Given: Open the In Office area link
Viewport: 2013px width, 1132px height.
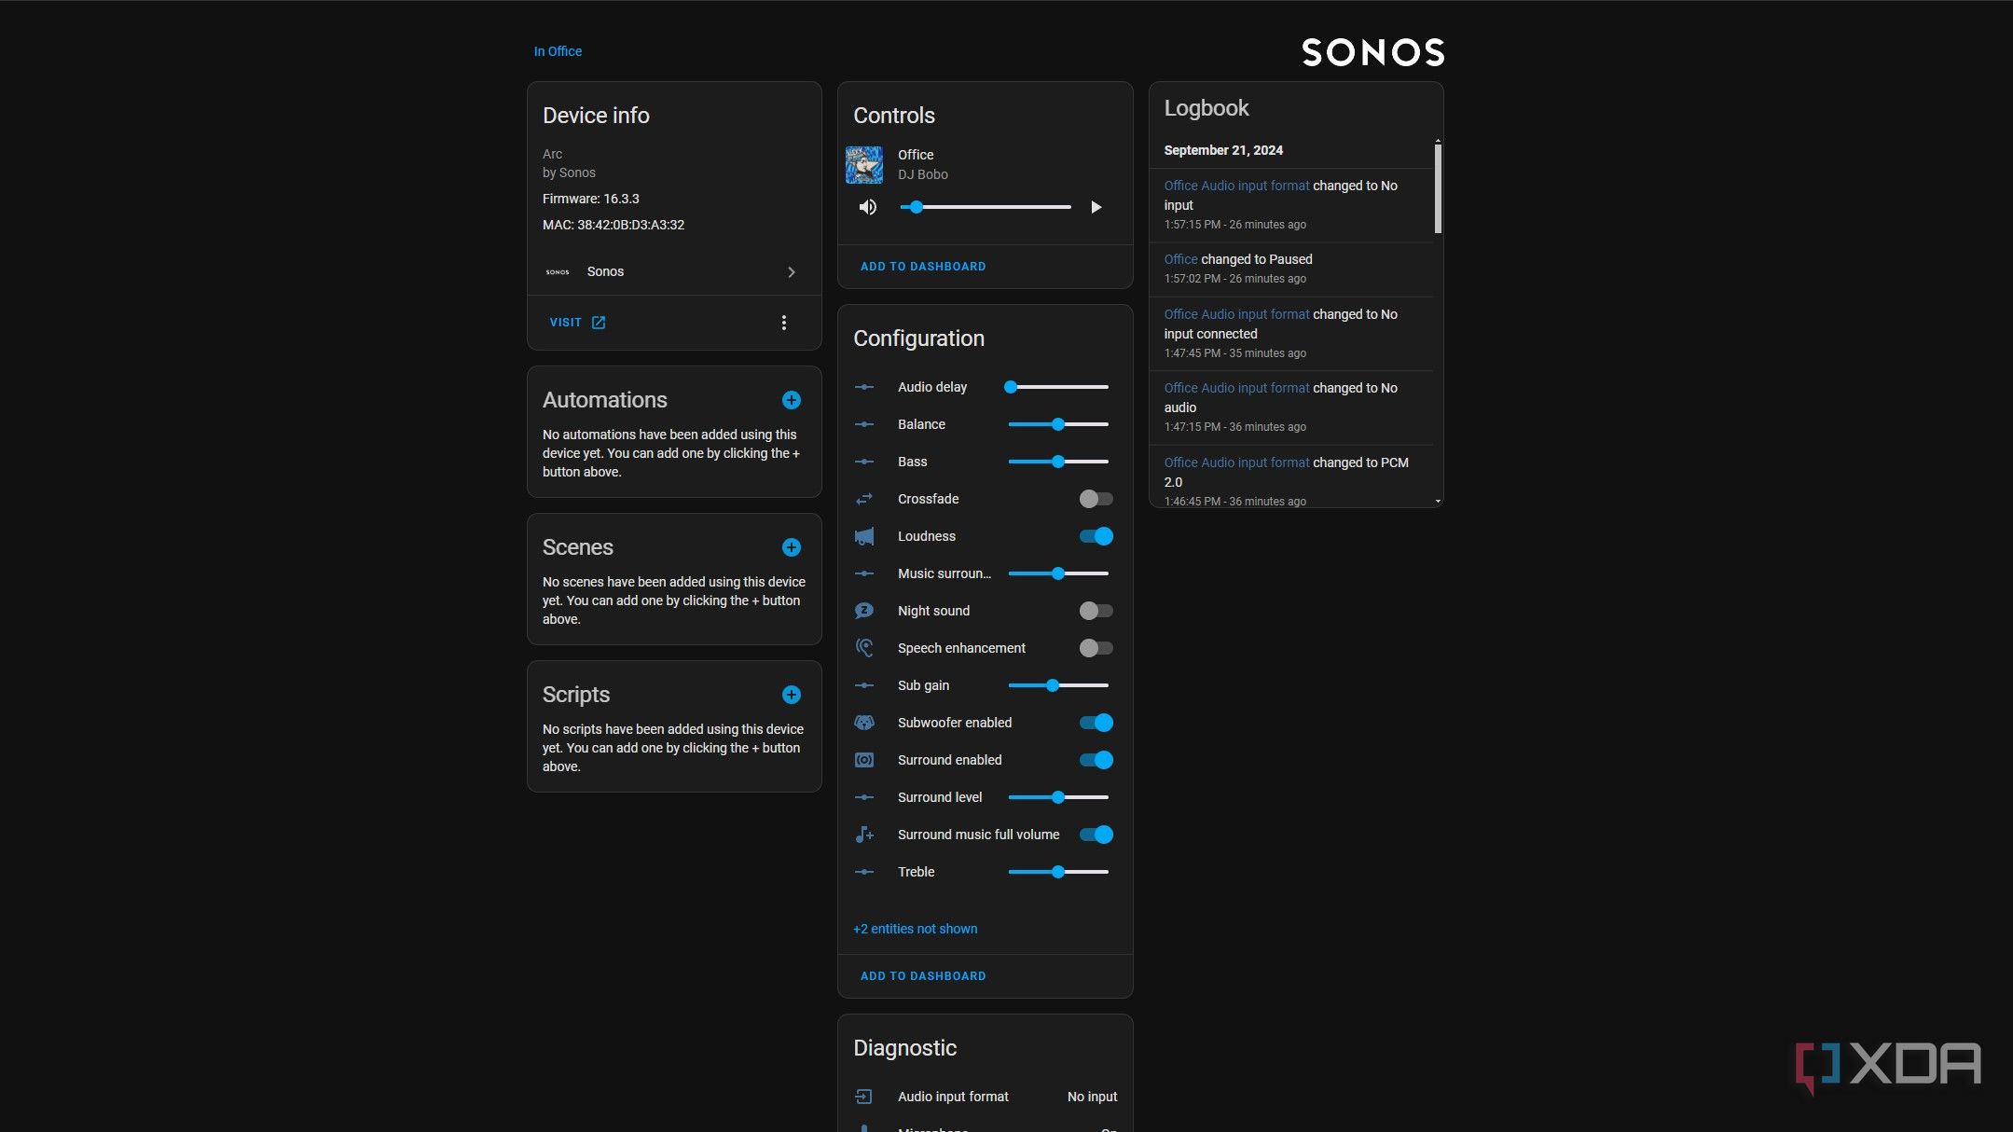Looking at the screenshot, I should point(558,51).
